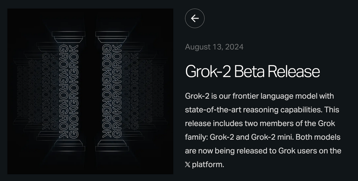Open the Grok-2 Beta Release heading link
The height and width of the screenshot is (181, 358).
coord(252,71)
